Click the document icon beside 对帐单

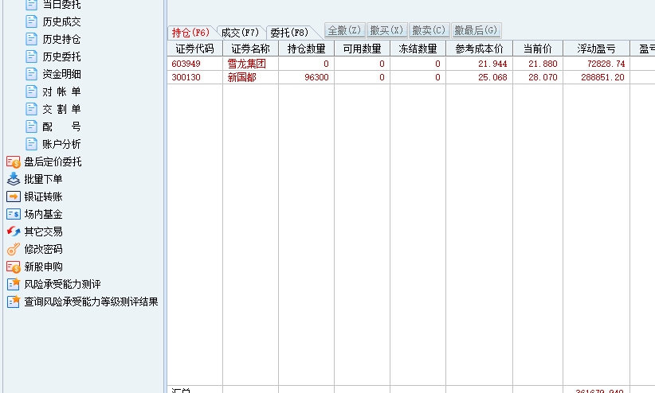pyautogui.click(x=31, y=91)
